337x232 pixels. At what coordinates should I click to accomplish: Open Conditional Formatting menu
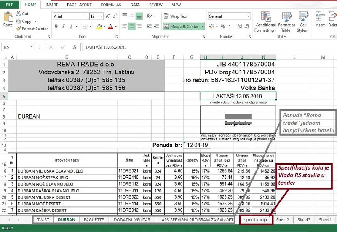coord(265,22)
